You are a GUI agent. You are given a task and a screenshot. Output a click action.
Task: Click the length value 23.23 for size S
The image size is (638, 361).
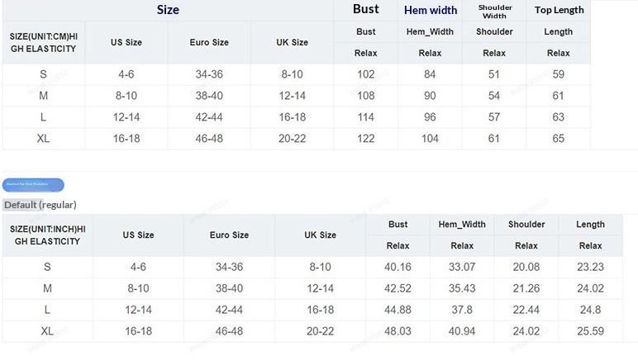click(x=590, y=267)
